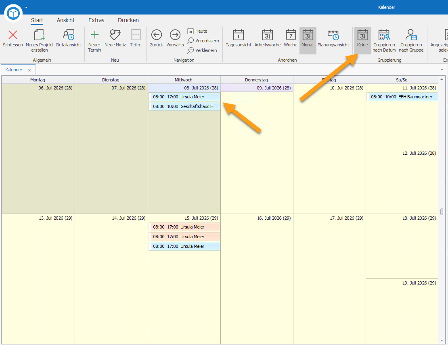Click the Dienstag column header
The width and height of the screenshot is (448, 345).
tap(111, 80)
